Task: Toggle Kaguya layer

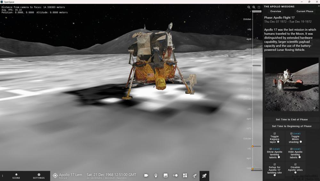Action: [x=275, y=138]
